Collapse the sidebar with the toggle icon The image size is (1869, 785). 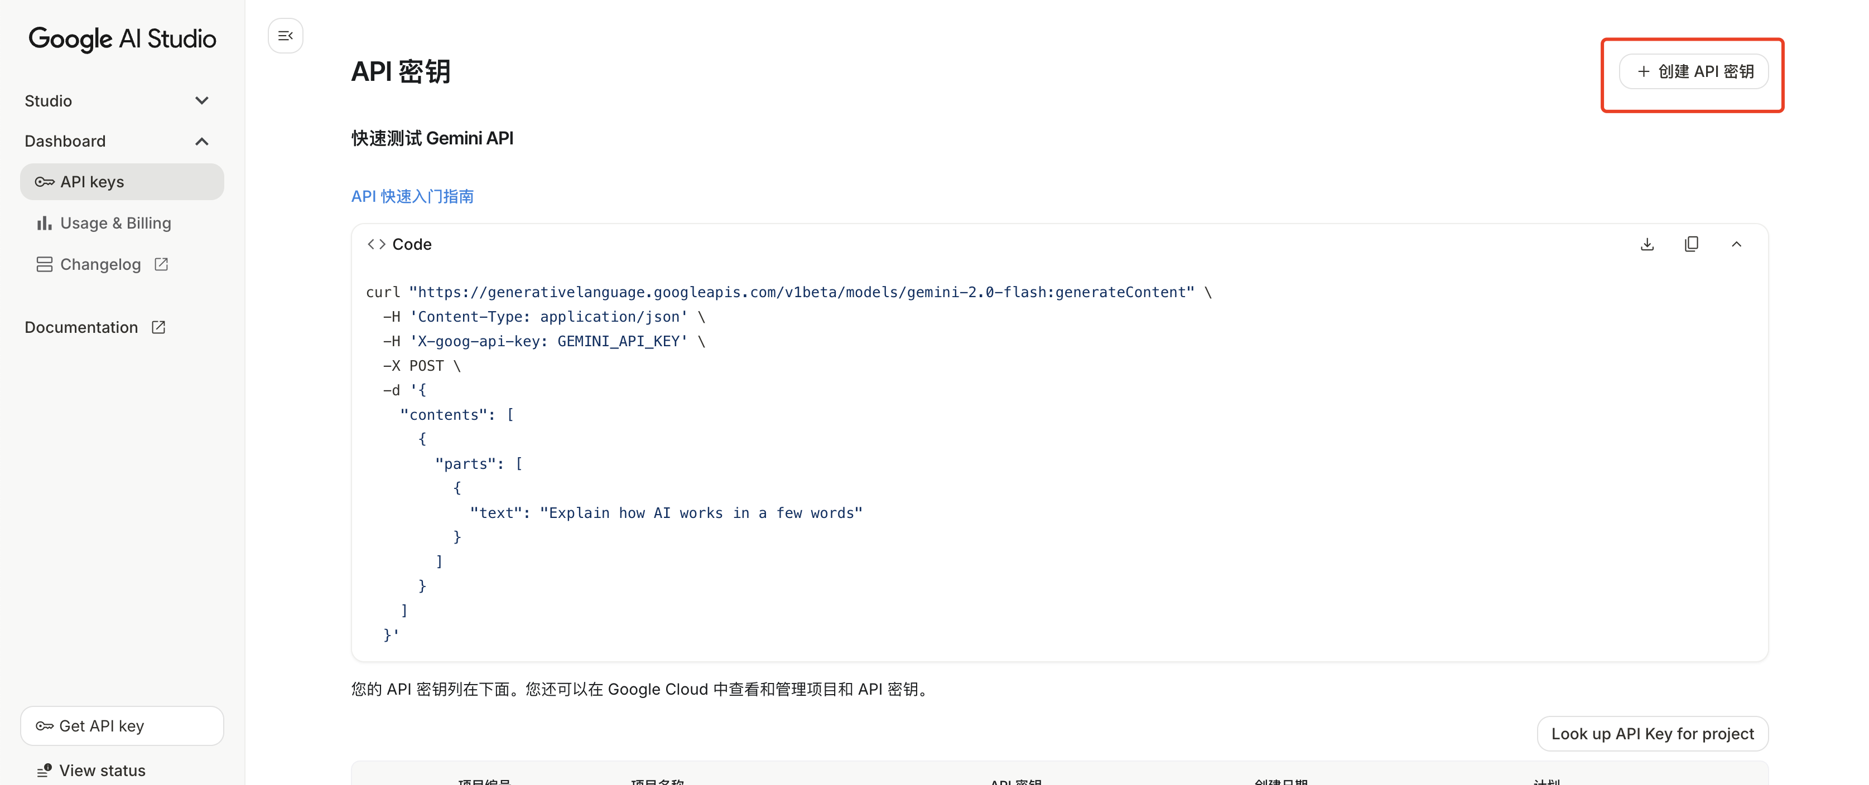285,36
